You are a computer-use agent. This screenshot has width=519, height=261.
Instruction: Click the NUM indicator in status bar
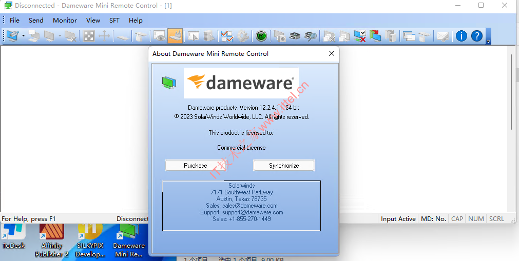[476, 218]
